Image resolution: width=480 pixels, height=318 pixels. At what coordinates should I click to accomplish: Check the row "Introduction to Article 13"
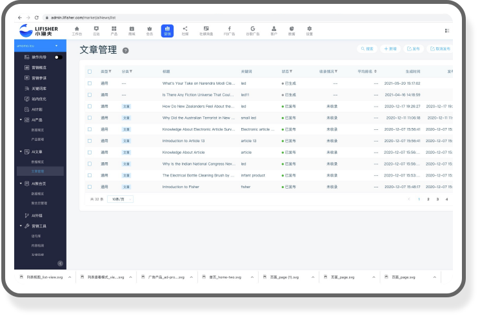tap(90, 141)
